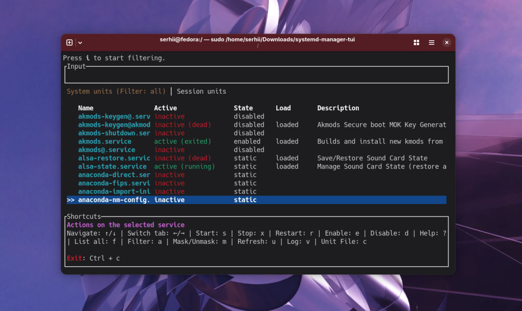The image size is (522, 311).
Task: Select alsa-restore.servic service entry
Action: (114, 158)
